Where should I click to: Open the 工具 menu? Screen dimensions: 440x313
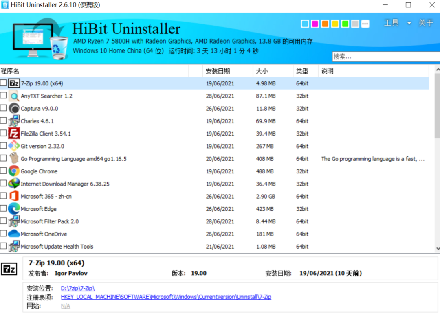point(392,23)
